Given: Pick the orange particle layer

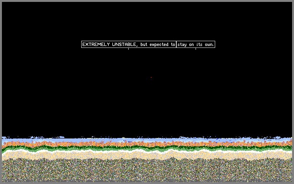Looking at the screenshot, I should coord(147,144).
